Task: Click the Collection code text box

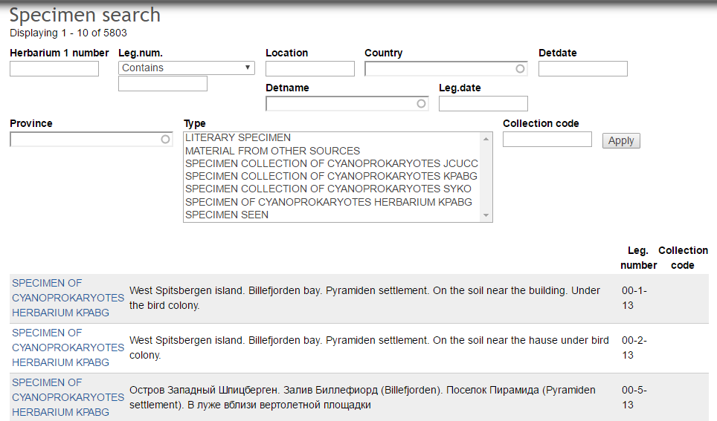Action: (x=547, y=140)
